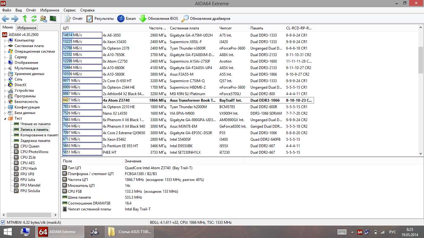Open the Избранное menu in menu bar
Image resolution: width=424 pixels, height=238 pixels.
[x=50, y=10]
